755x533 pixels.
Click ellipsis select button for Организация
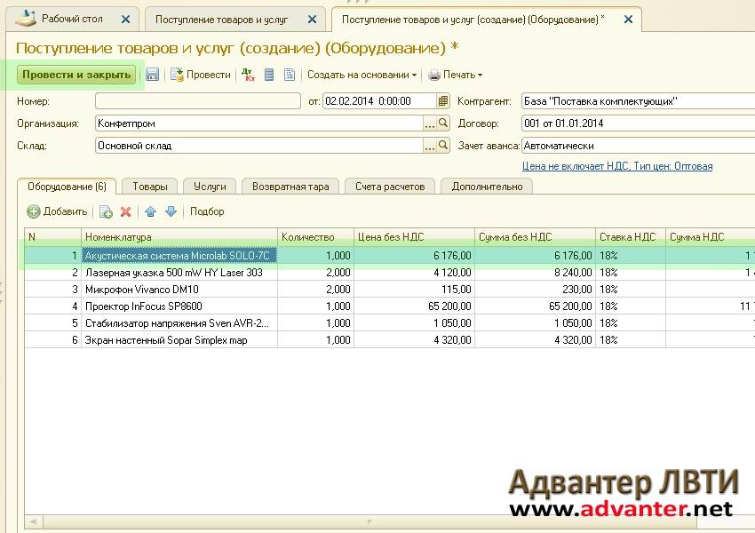click(x=430, y=123)
